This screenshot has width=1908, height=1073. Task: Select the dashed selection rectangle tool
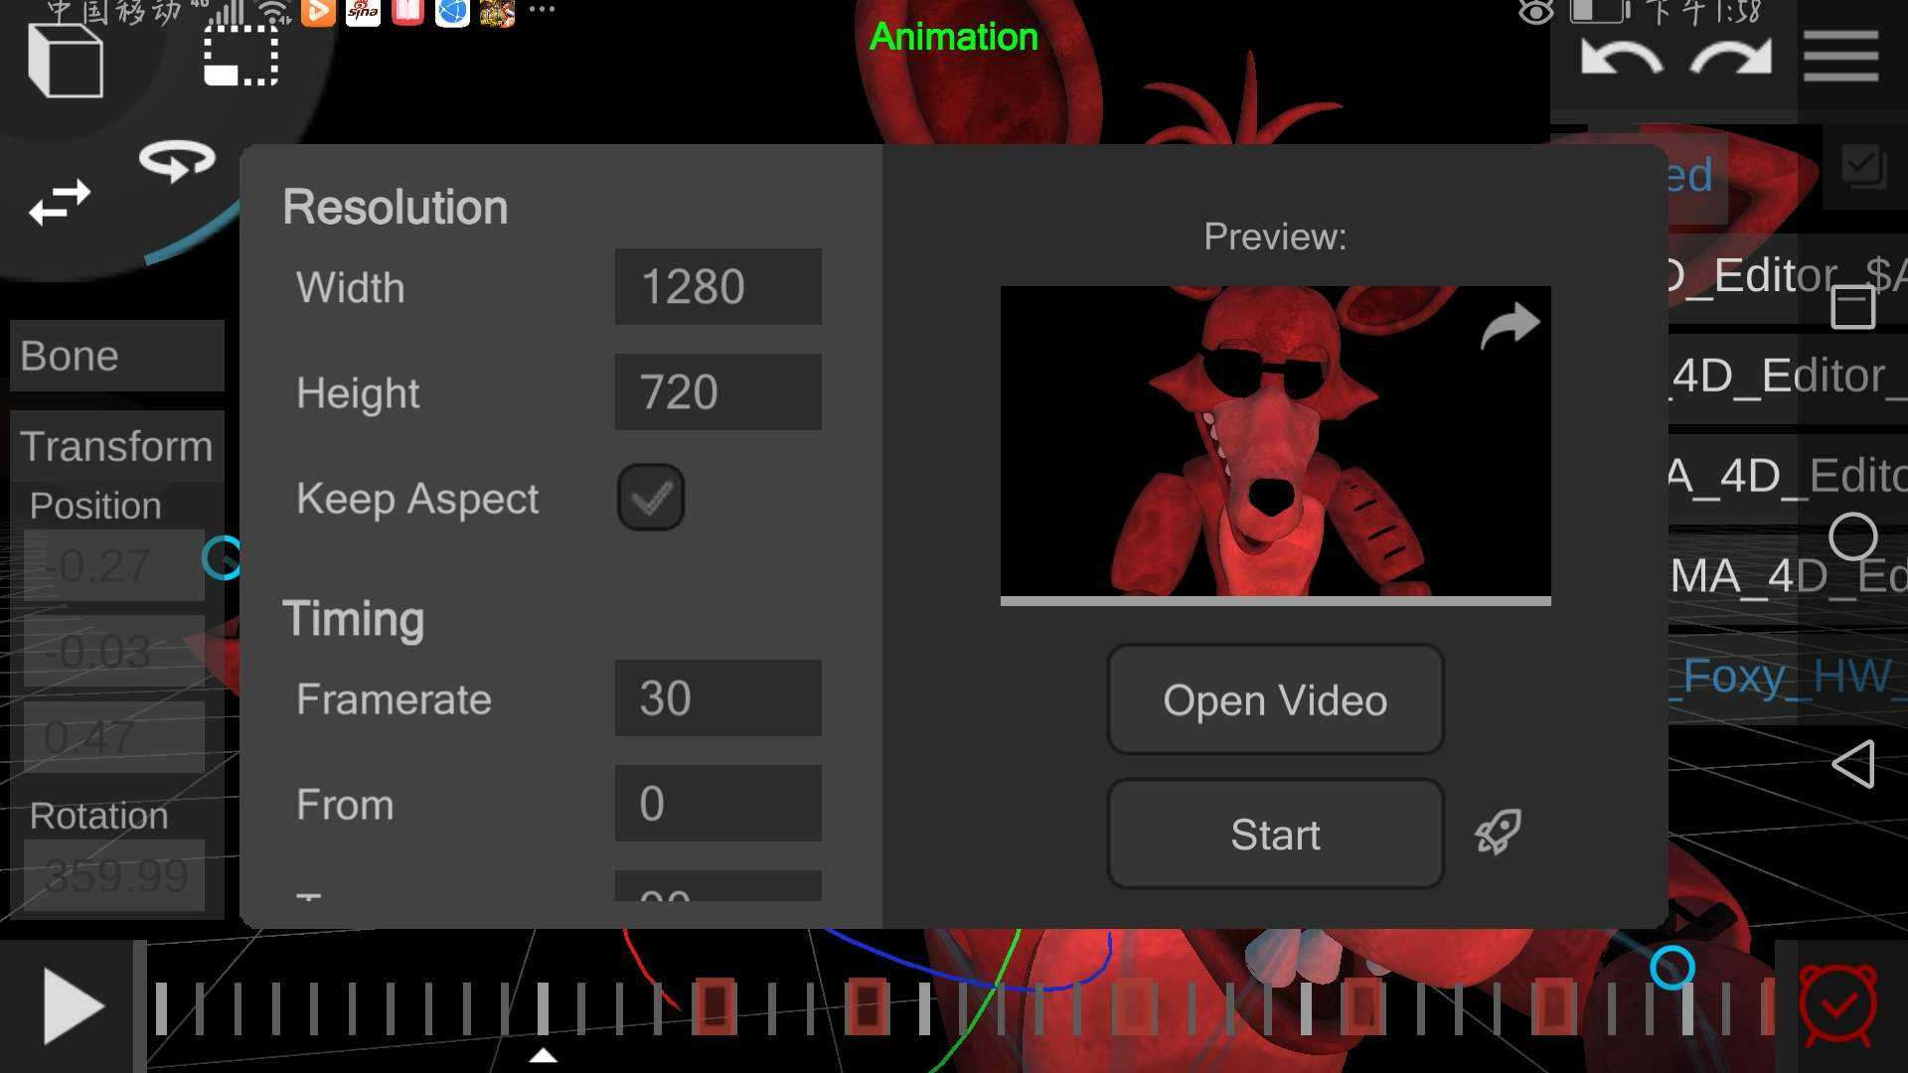(x=240, y=56)
